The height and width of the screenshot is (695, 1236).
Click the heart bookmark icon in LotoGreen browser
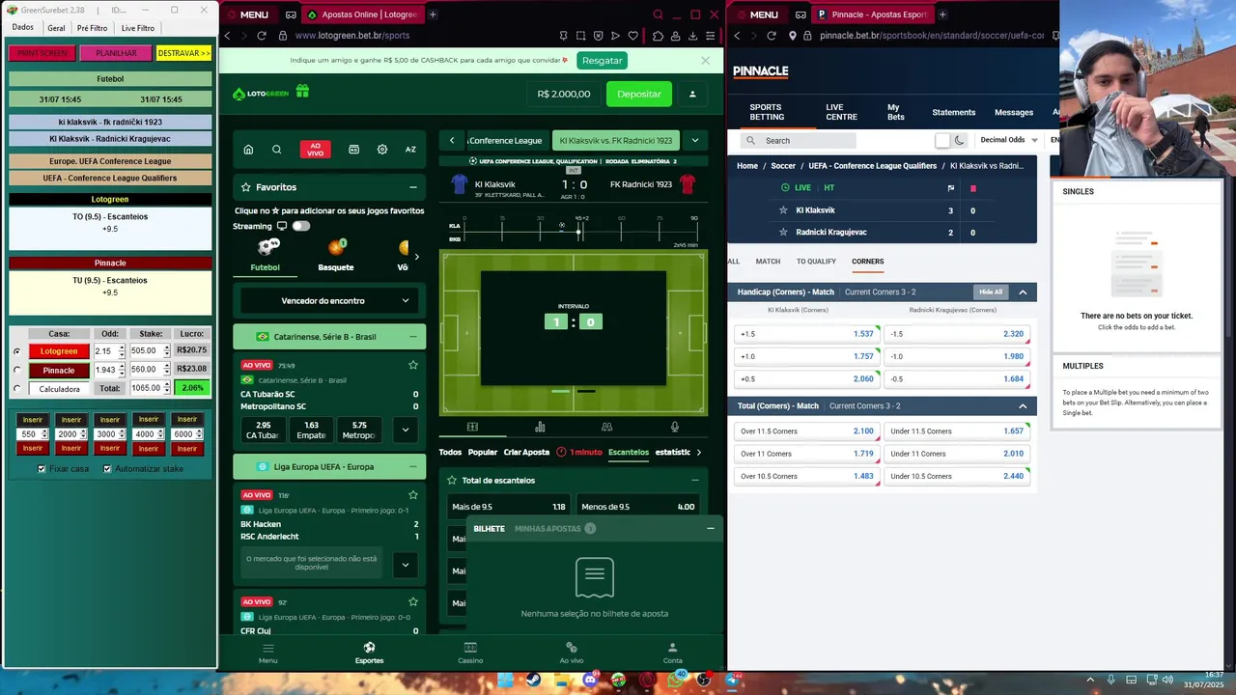[x=633, y=36]
